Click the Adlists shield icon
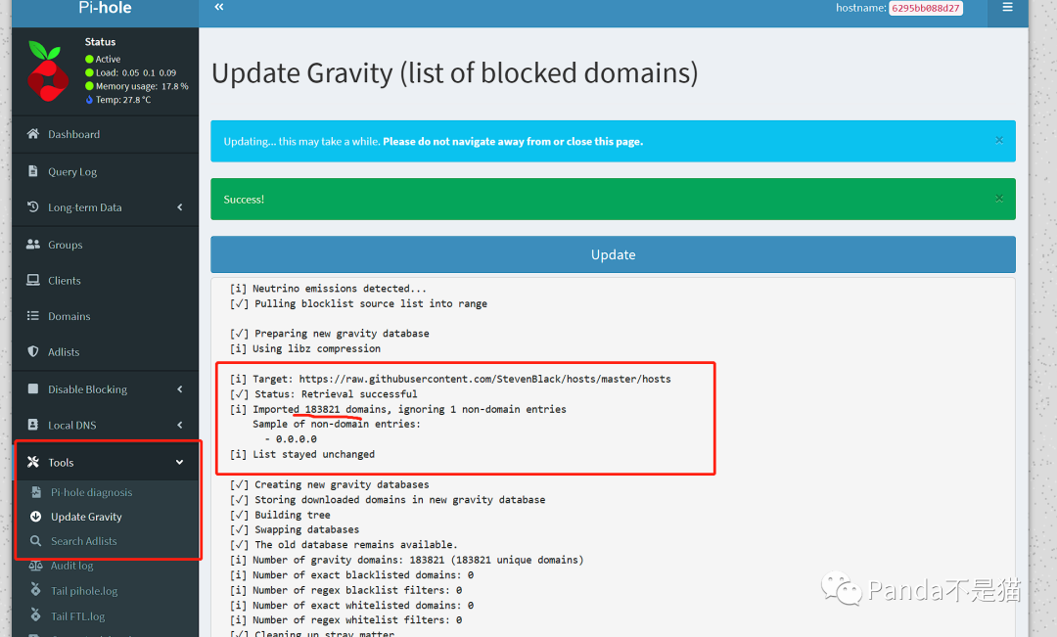The image size is (1057, 637). point(32,351)
